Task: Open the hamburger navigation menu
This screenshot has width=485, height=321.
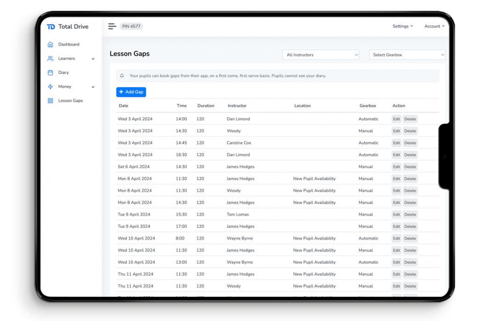Action: [x=112, y=26]
